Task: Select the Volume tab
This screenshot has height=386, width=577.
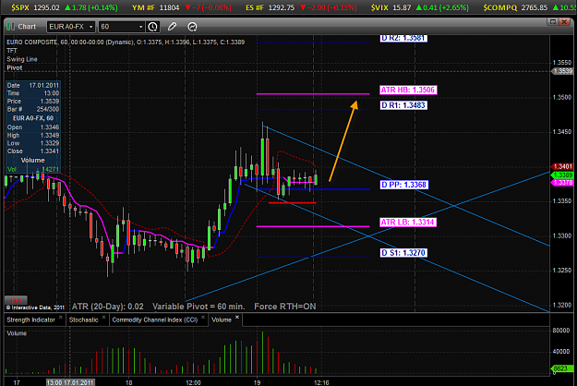Action: [222, 320]
